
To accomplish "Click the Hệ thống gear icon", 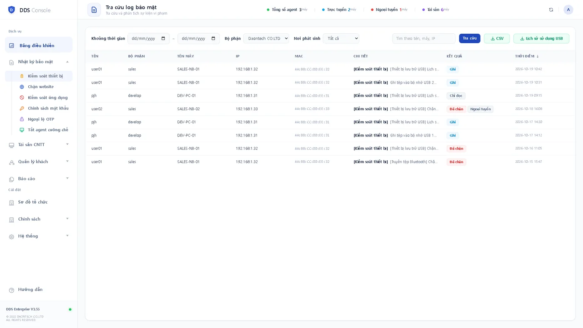I will click(12, 236).
